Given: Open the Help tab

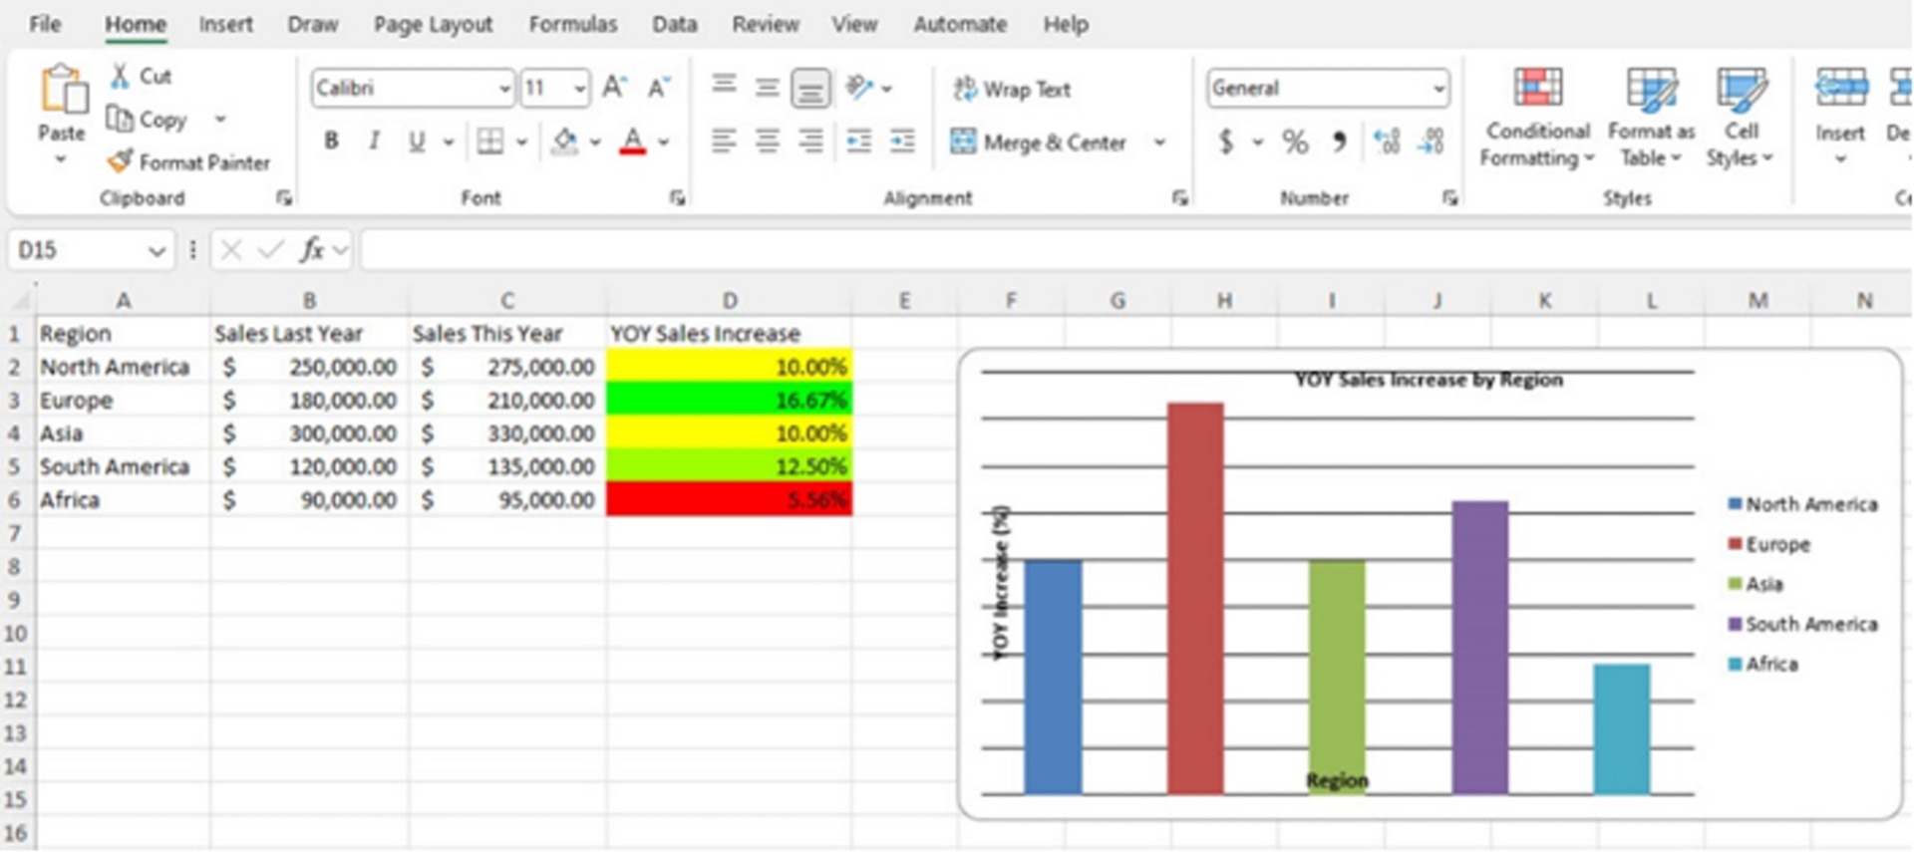Looking at the screenshot, I should coord(1066,24).
